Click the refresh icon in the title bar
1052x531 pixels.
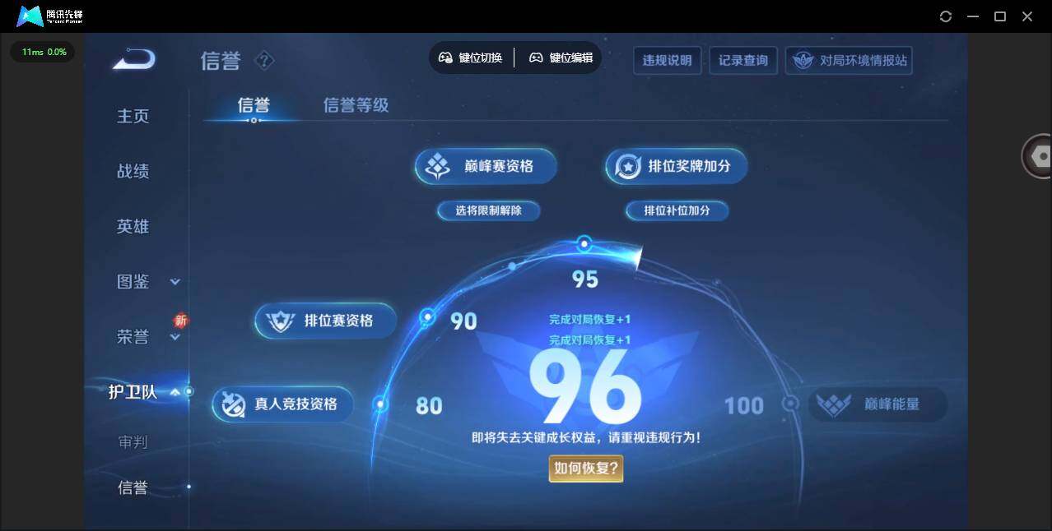pyautogui.click(x=945, y=16)
